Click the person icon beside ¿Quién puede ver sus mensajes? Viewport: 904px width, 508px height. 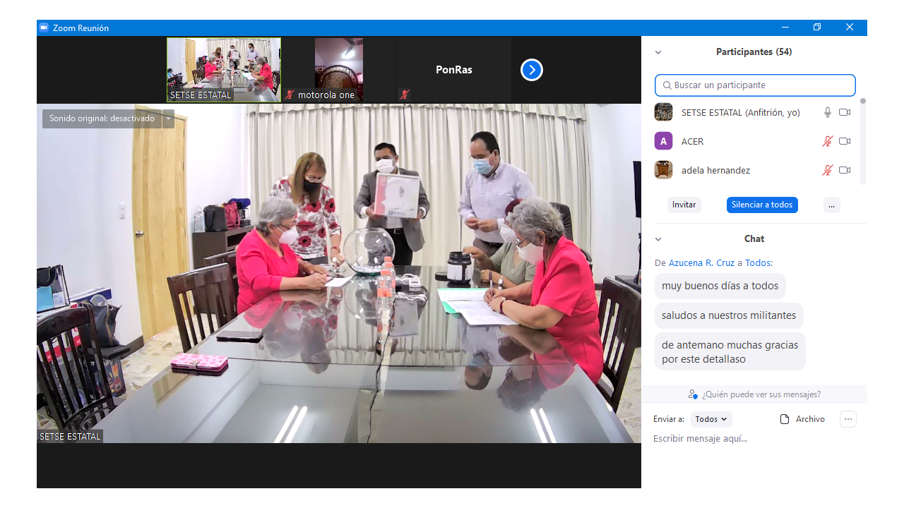(x=693, y=394)
